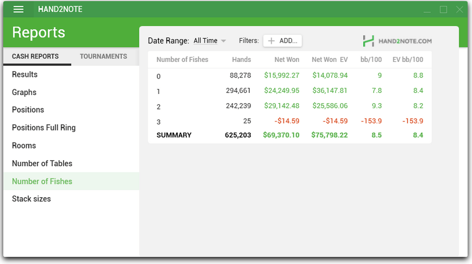Click the Filters label
472x264 pixels.
(249, 40)
